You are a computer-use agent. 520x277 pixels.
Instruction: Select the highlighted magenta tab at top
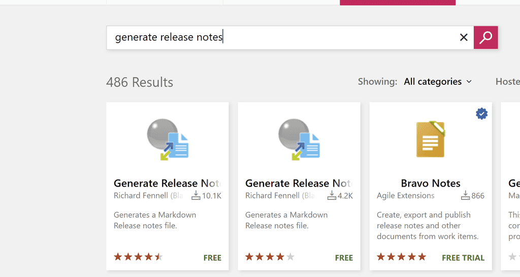[x=398, y=3]
